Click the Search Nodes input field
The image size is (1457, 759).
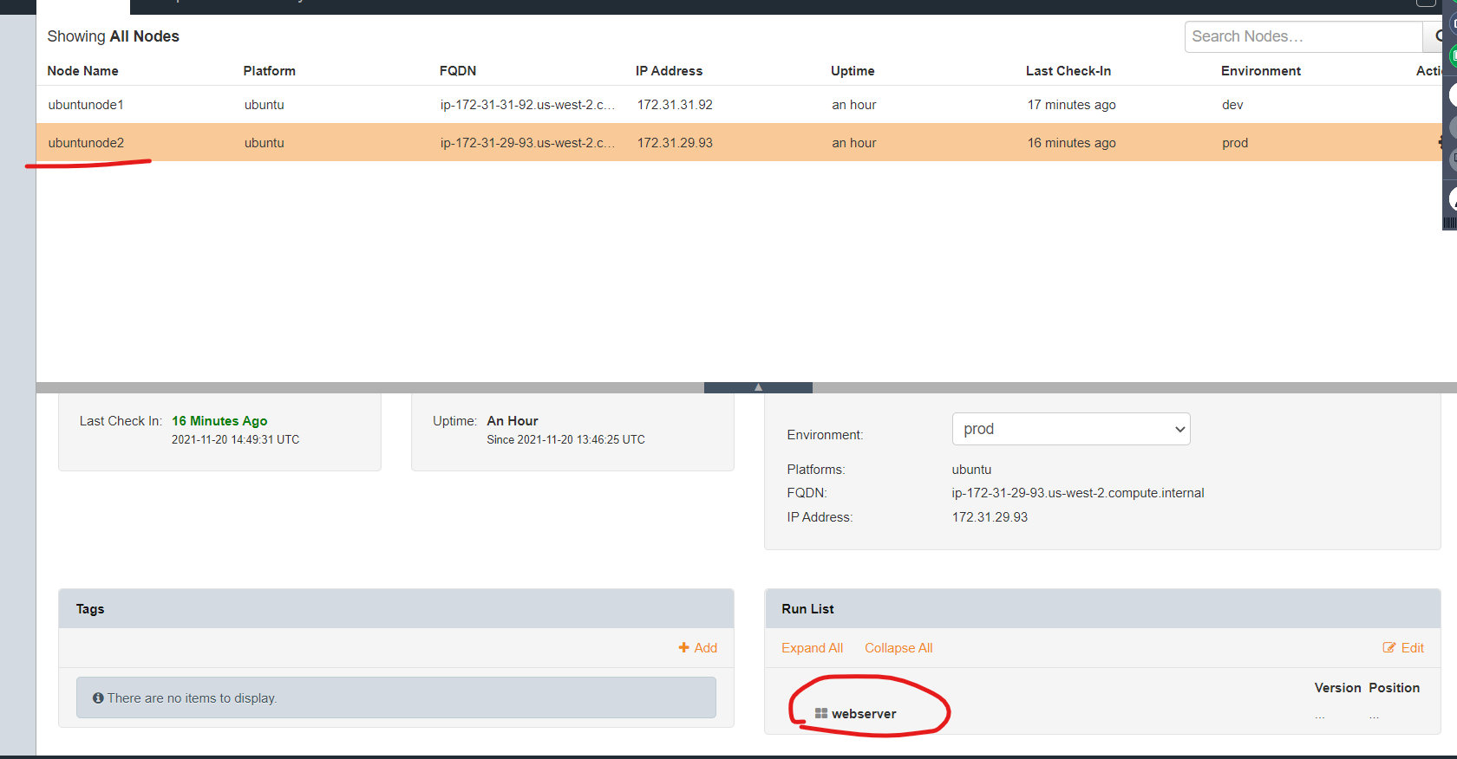tap(1303, 36)
